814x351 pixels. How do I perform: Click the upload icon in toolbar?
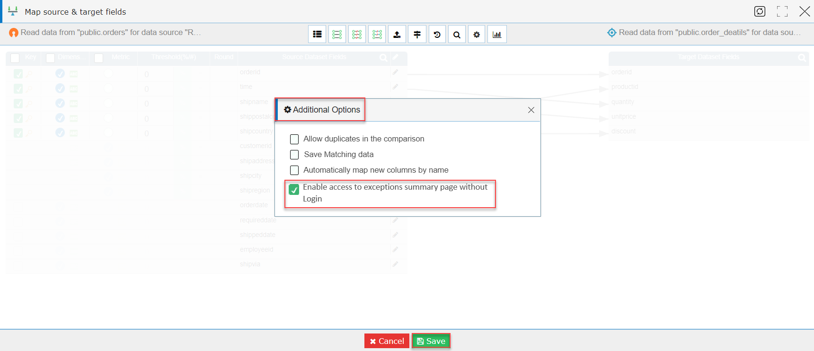pyautogui.click(x=397, y=34)
